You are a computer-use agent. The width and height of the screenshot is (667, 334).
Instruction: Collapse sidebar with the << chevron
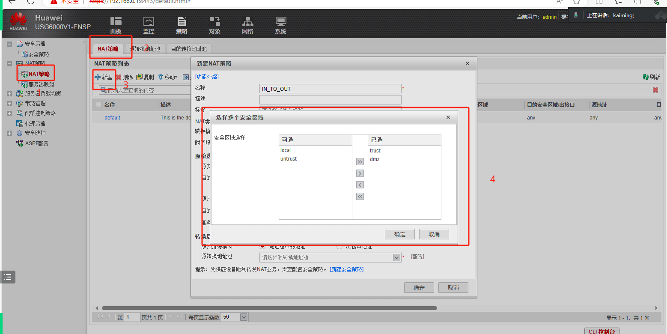pyautogui.click(x=84, y=42)
